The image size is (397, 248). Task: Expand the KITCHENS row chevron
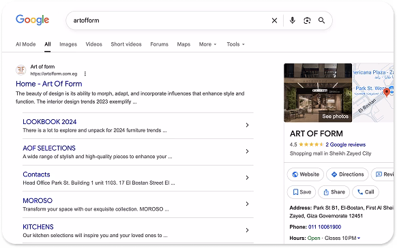248,230
